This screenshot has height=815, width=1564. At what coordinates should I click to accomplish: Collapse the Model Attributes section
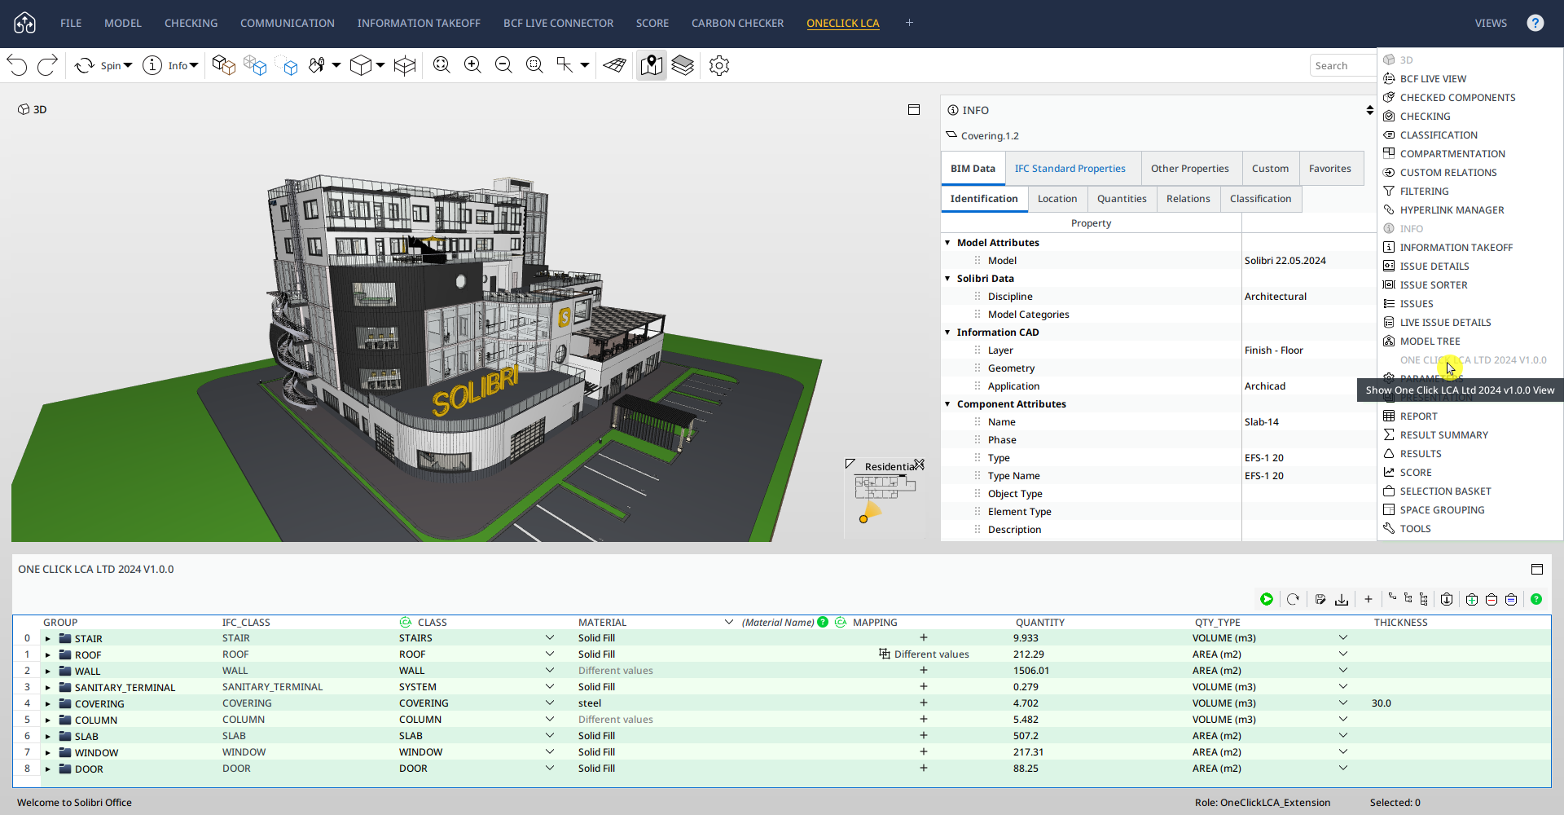[x=947, y=243]
